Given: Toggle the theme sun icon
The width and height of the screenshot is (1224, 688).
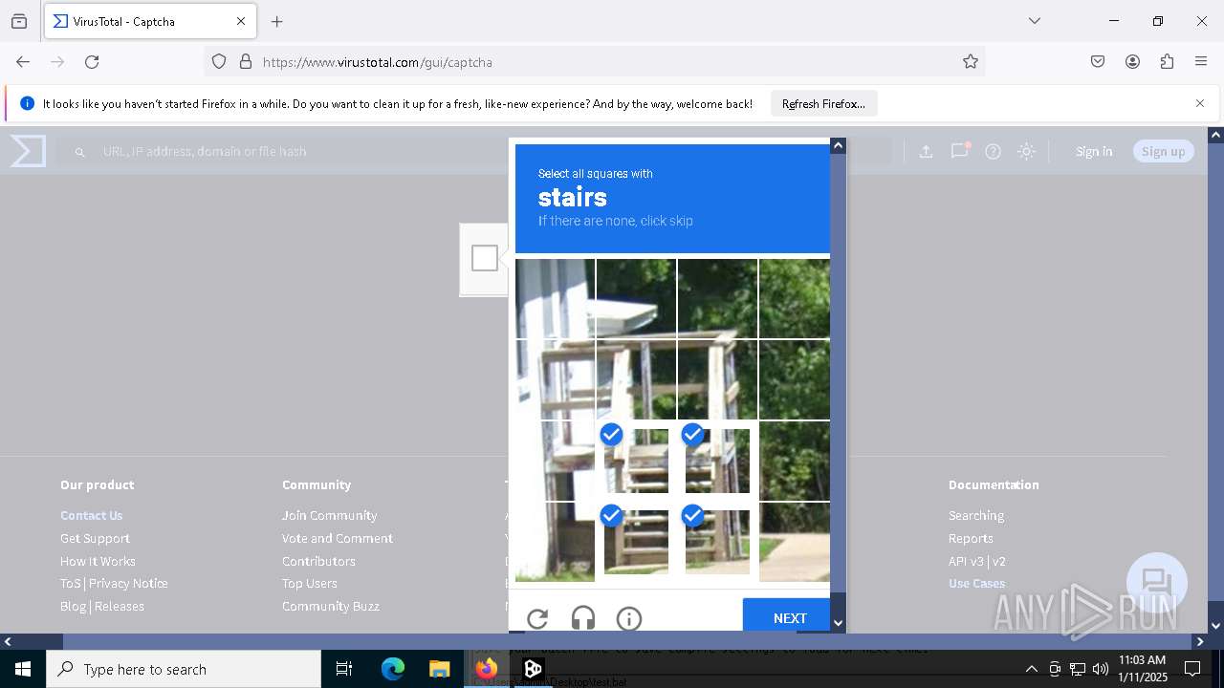Looking at the screenshot, I should pyautogui.click(x=1026, y=151).
